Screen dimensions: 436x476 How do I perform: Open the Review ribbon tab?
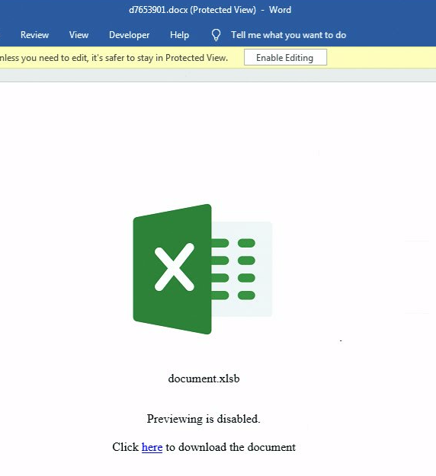tap(34, 35)
